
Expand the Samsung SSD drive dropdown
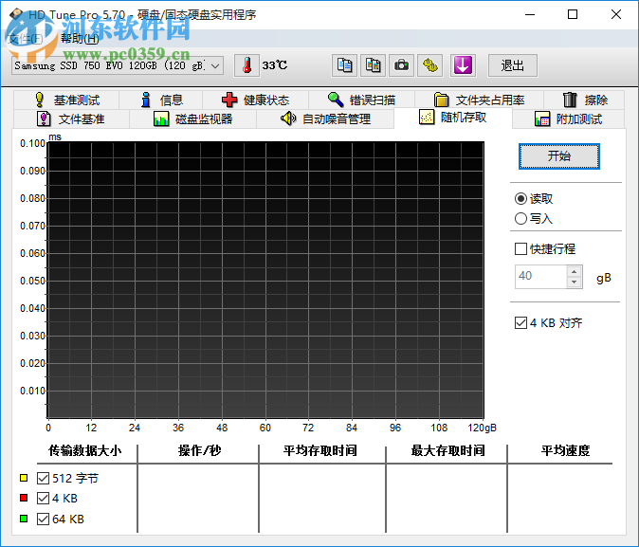coord(215,65)
